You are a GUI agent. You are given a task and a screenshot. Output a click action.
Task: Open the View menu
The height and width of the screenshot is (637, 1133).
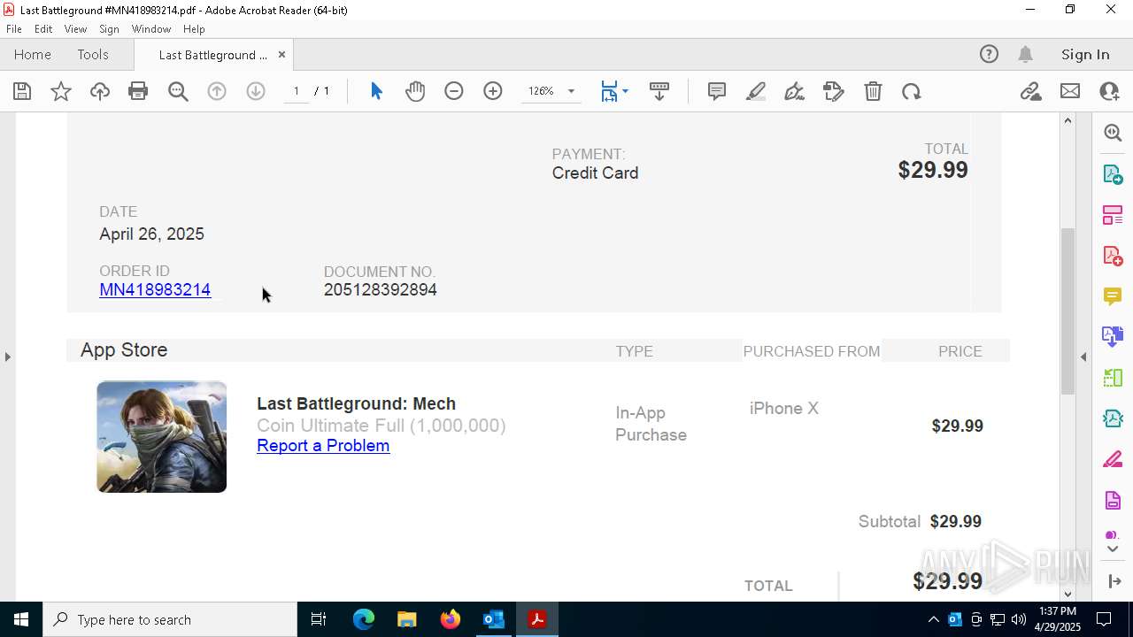pyautogui.click(x=75, y=29)
